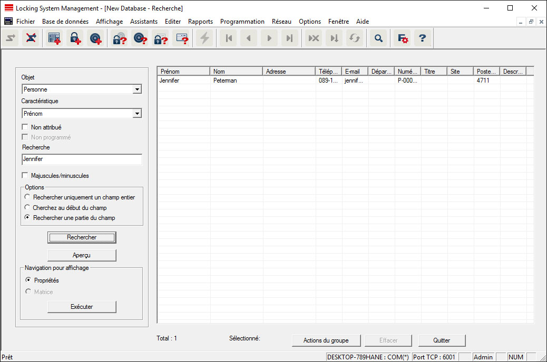Toggle the Majuscules/minuscules checkbox
Screen dimensions: 547x362
pos(25,176)
